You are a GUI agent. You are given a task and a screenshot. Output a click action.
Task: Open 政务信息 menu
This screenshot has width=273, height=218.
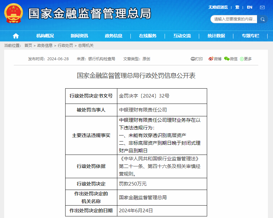pos(113,36)
